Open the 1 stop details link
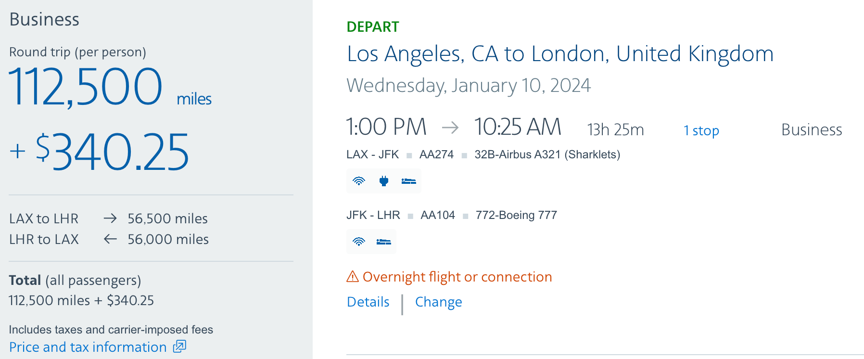 click(x=701, y=129)
